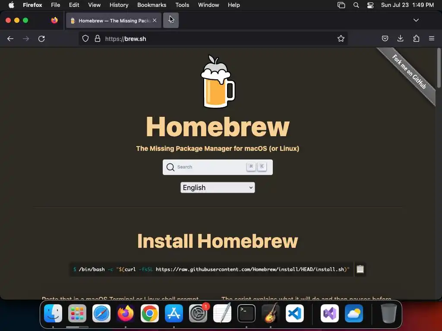
Task: Open the English language dropdown
Action: [x=218, y=187]
